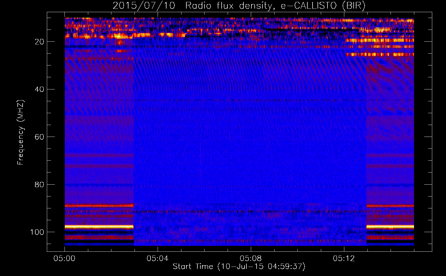Image resolution: width=446 pixels, height=276 pixels.
Task: Click the '05:12' time tick label
Action: click(344, 259)
